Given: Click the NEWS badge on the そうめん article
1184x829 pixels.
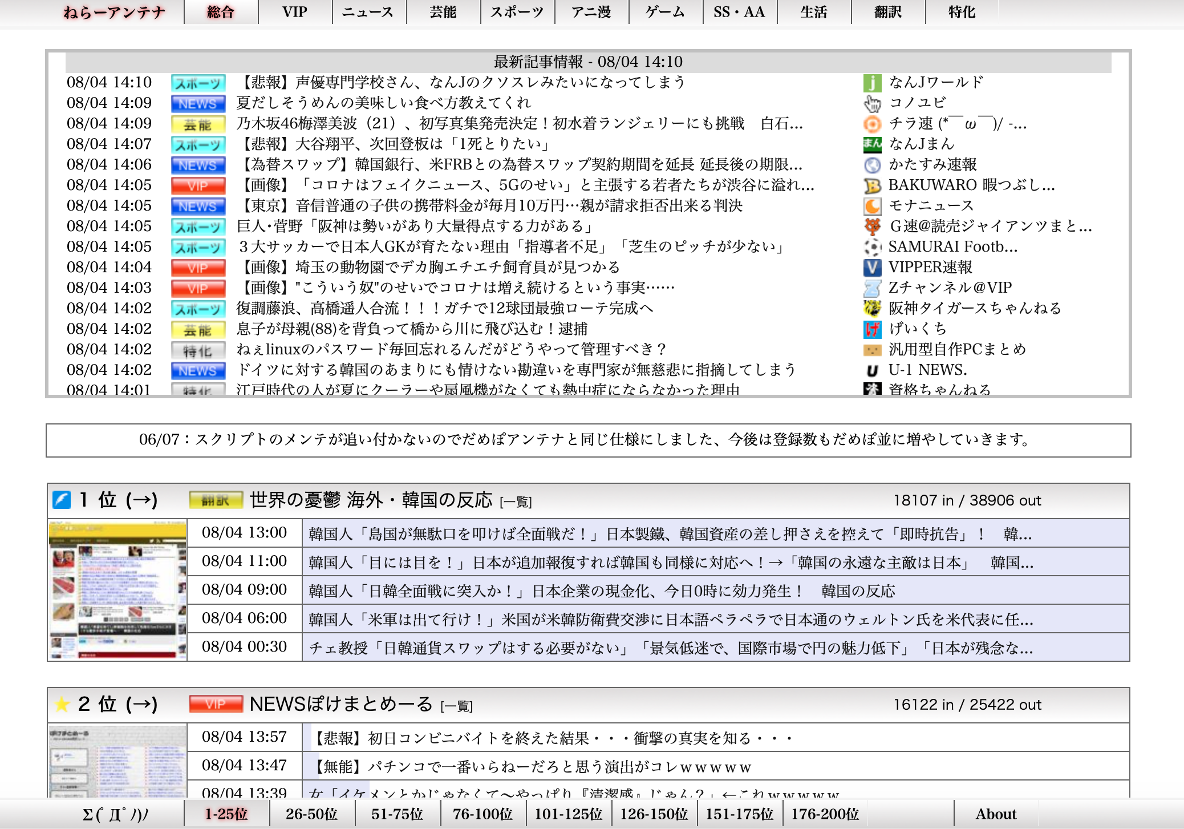Looking at the screenshot, I should pyautogui.click(x=198, y=104).
